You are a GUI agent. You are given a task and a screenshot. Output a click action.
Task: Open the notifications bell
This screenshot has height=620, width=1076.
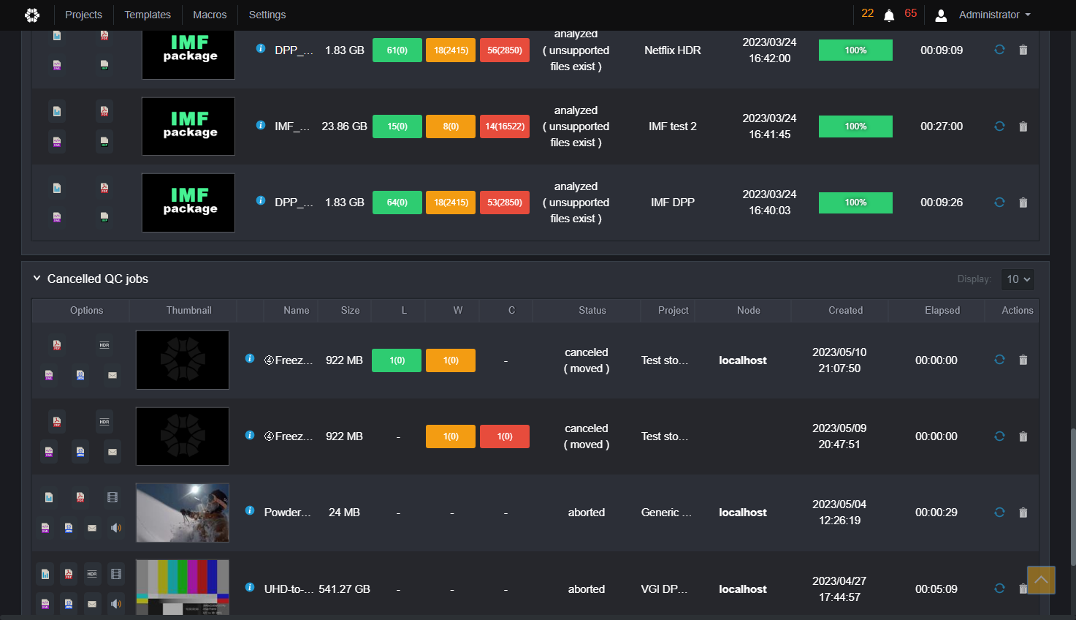click(x=889, y=15)
